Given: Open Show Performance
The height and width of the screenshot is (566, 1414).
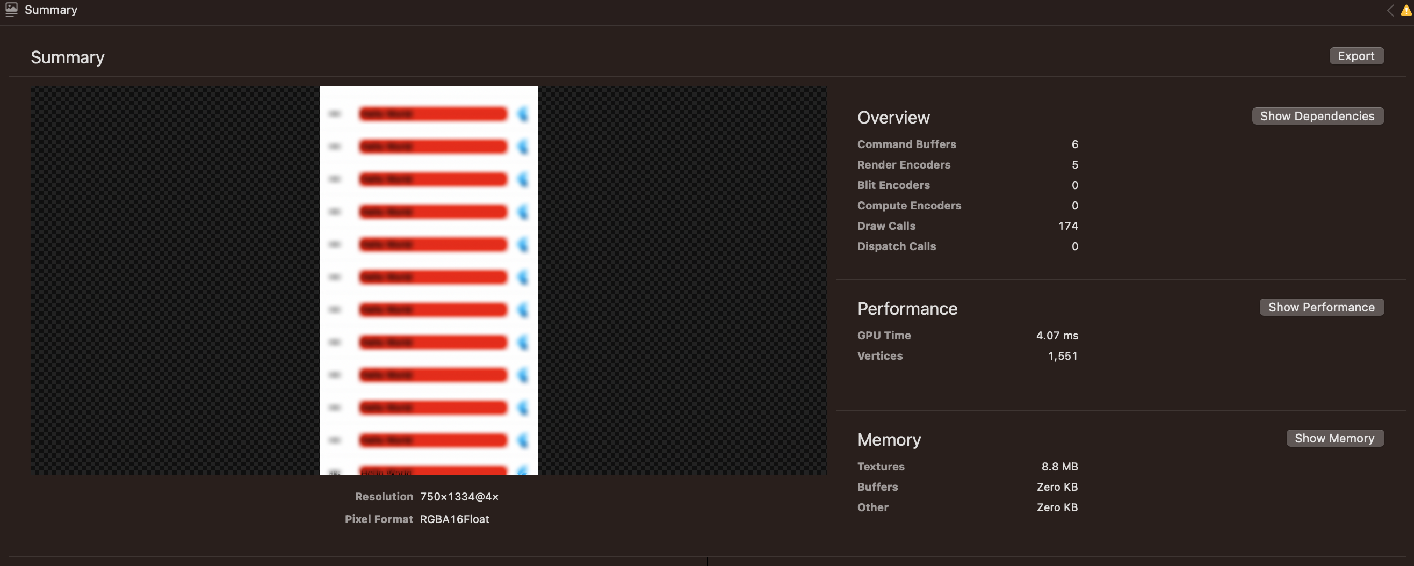Looking at the screenshot, I should [x=1322, y=307].
